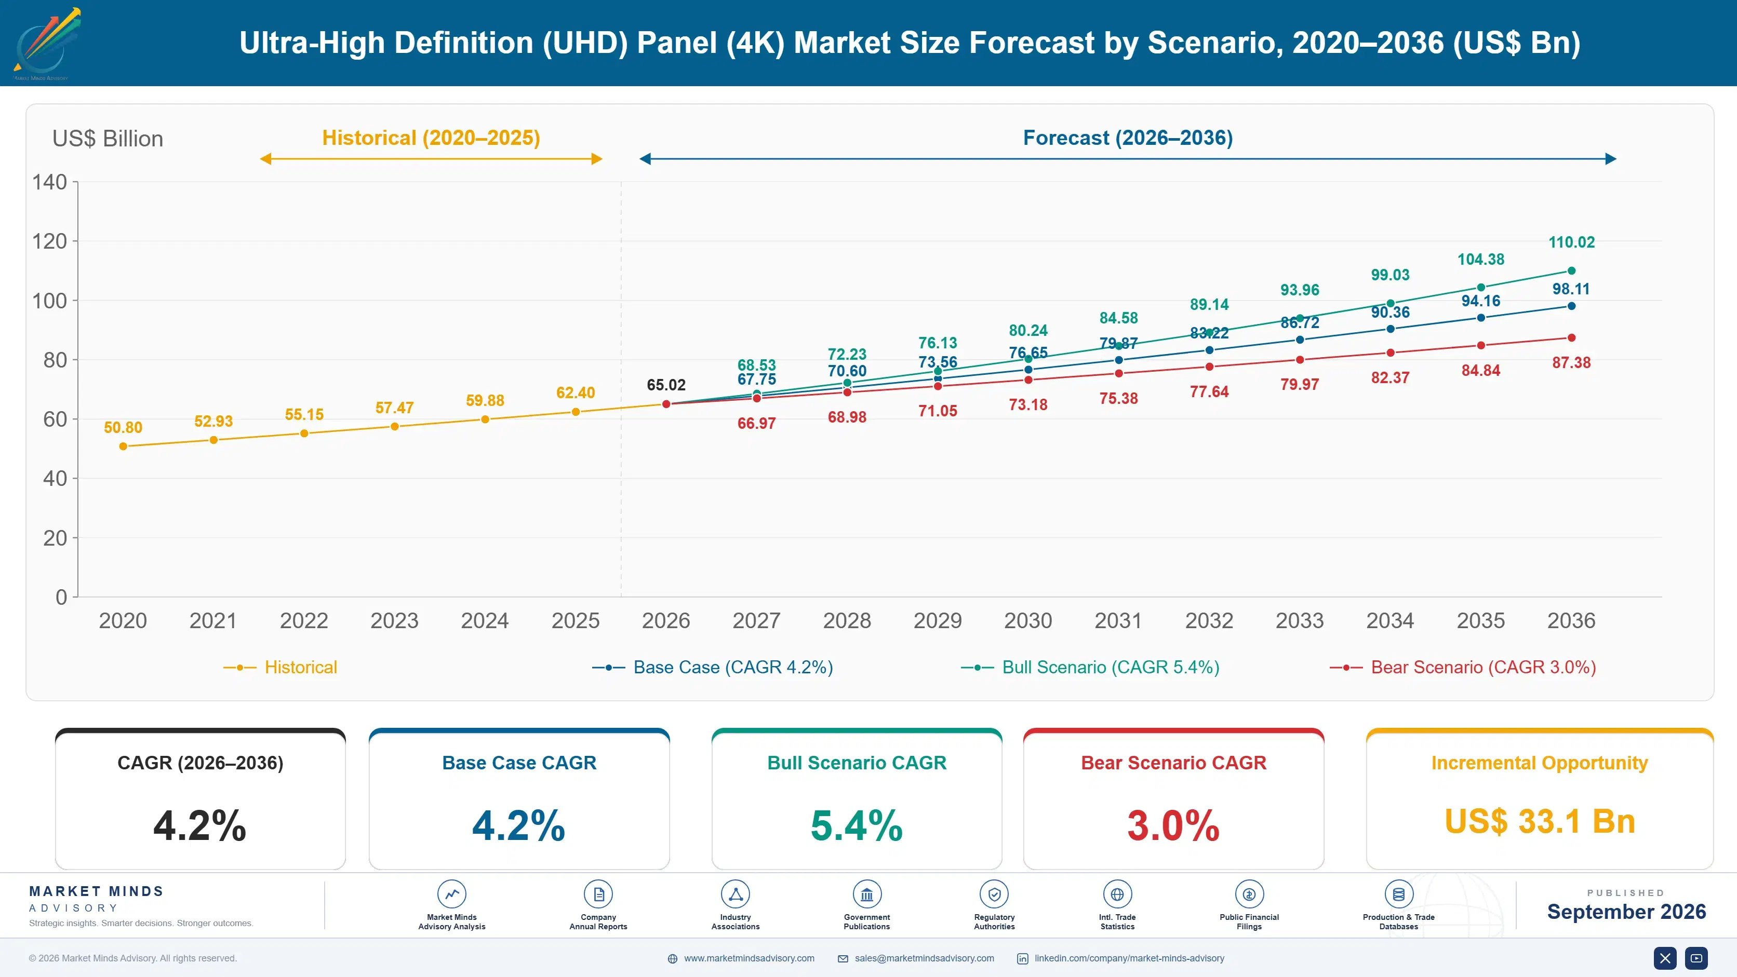The image size is (1737, 977).
Task: Click the Company Annual Reports document icon
Action: point(598,894)
